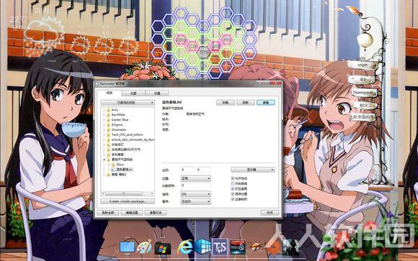Click the blue grid cube dock icon
The height and width of the screenshot is (261, 418).
coord(203,247)
